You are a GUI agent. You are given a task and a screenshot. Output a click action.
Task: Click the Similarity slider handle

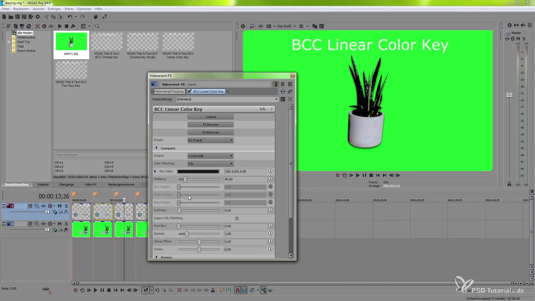(185, 179)
